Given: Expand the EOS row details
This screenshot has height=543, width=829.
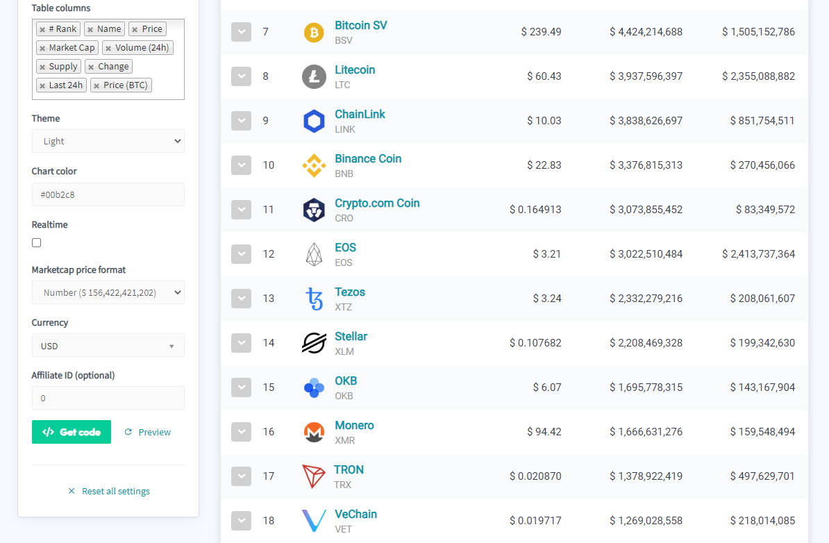Looking at the screenshot, I should [241, 253].
